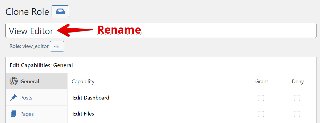Click the Edit Capabilities: General heading
Screen dimensions: 320x123
pyautogui.click(x=41, y=65)
